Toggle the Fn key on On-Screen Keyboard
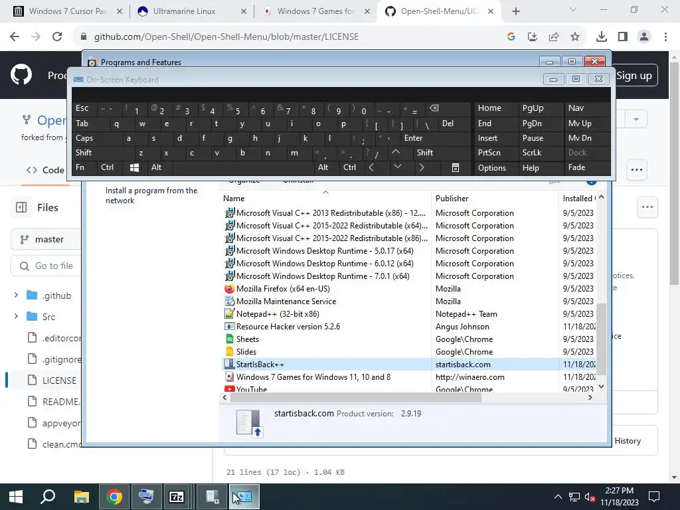This screenshot has height=510, width=680. pyautogui.click(x=84, y=168)
